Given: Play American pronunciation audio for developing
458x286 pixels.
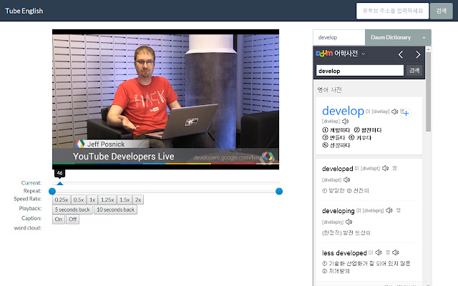Looking at the screenshot, I should (389, 210).
